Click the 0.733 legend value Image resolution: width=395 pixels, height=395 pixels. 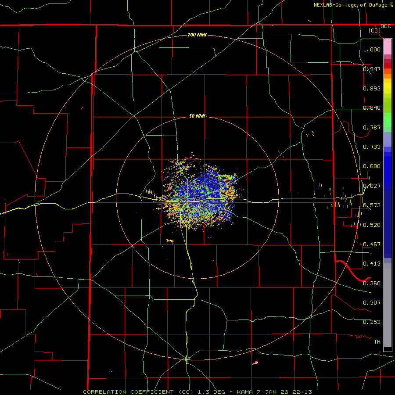coord(372,147)
